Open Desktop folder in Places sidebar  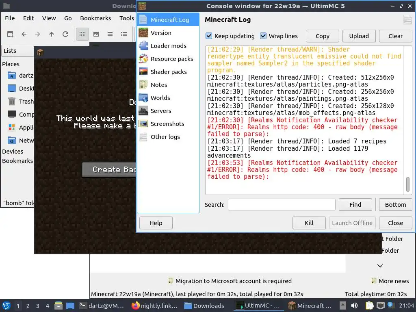pos(20,88)
